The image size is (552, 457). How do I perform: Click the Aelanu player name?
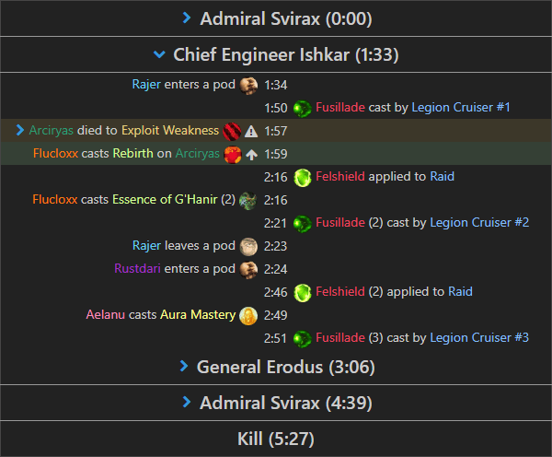(105, 315)
